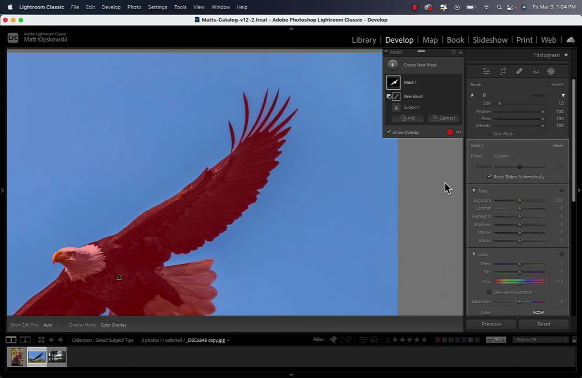Collapse the Histogram panel triangle
The image size is (582, 378).
click(x=566, y=55)
